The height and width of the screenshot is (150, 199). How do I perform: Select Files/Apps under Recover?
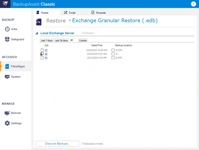[15, 66]
